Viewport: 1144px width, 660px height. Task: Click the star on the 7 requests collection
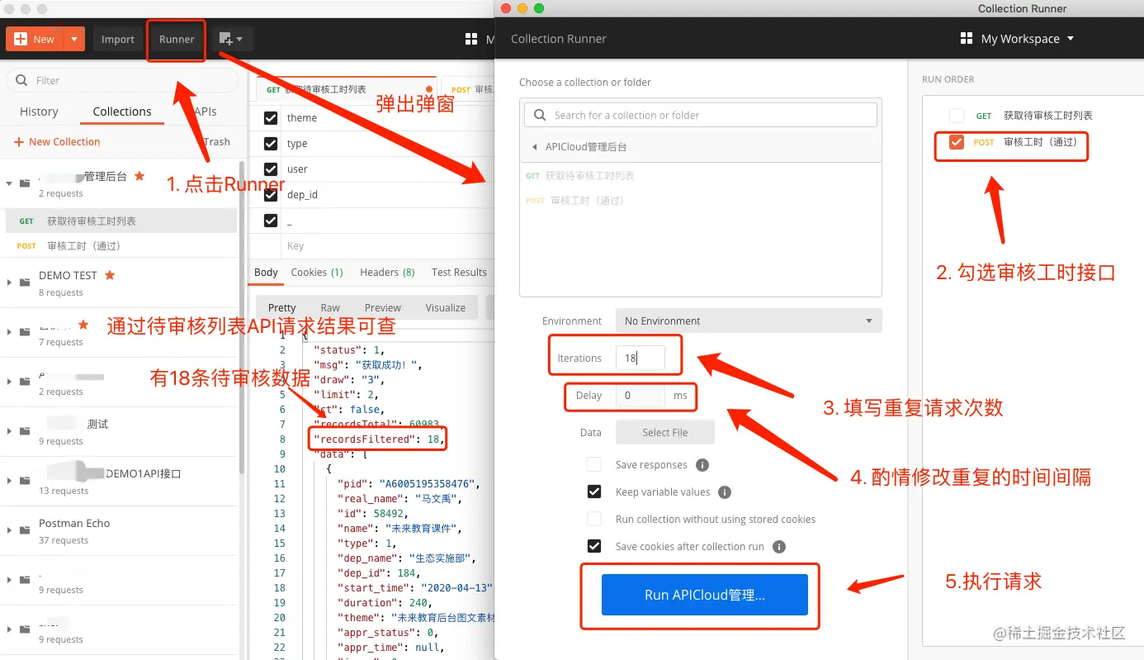pos(83,325)
